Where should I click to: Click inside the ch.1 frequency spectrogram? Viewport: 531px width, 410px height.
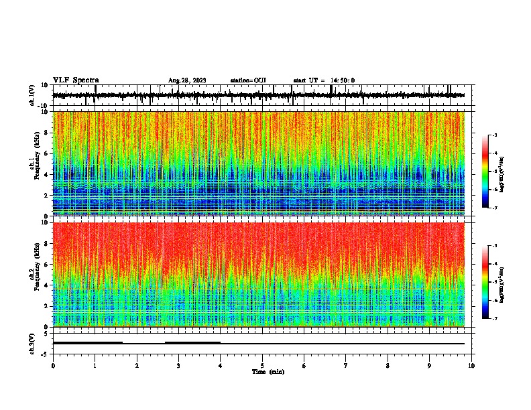(259, 163)
